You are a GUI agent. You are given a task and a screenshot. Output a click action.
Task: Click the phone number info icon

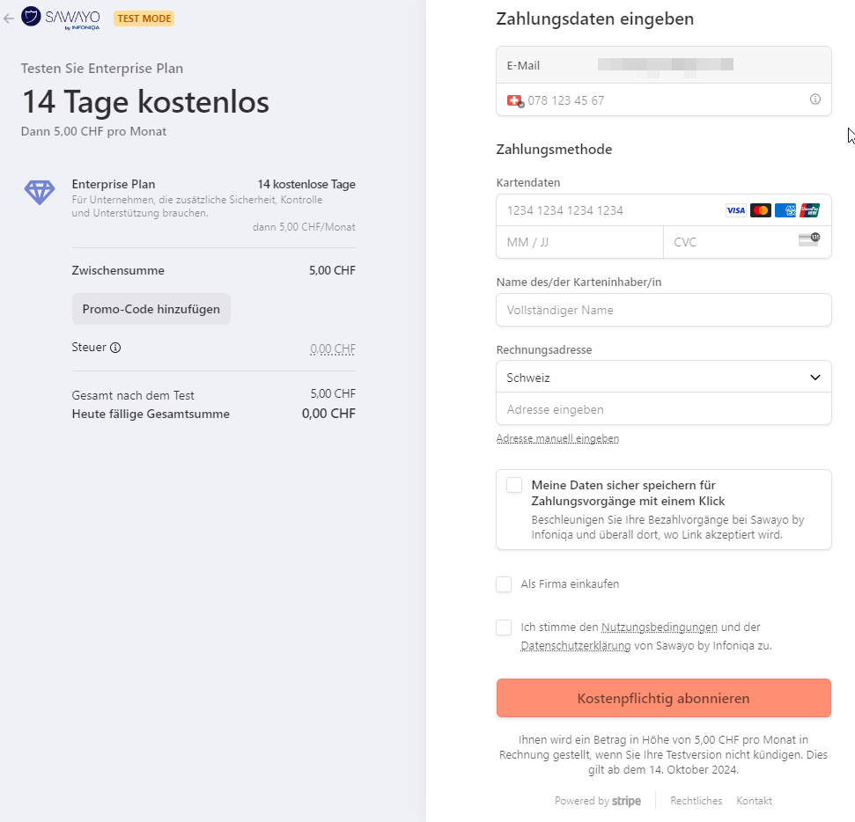click(x=814, y=99)
